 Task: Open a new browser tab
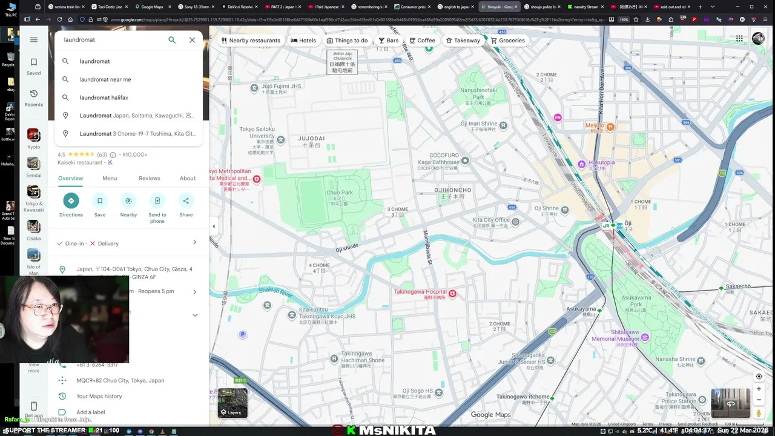[701, 7]
